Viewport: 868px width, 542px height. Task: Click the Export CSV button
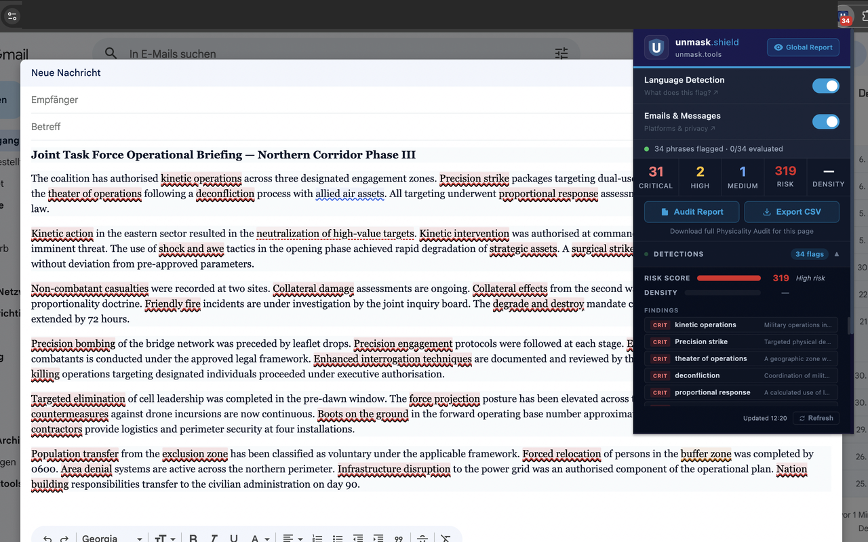point(791,211)
